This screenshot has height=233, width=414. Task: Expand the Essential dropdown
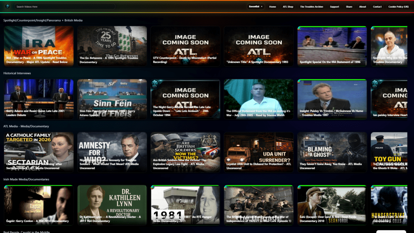tap(256, 7)
